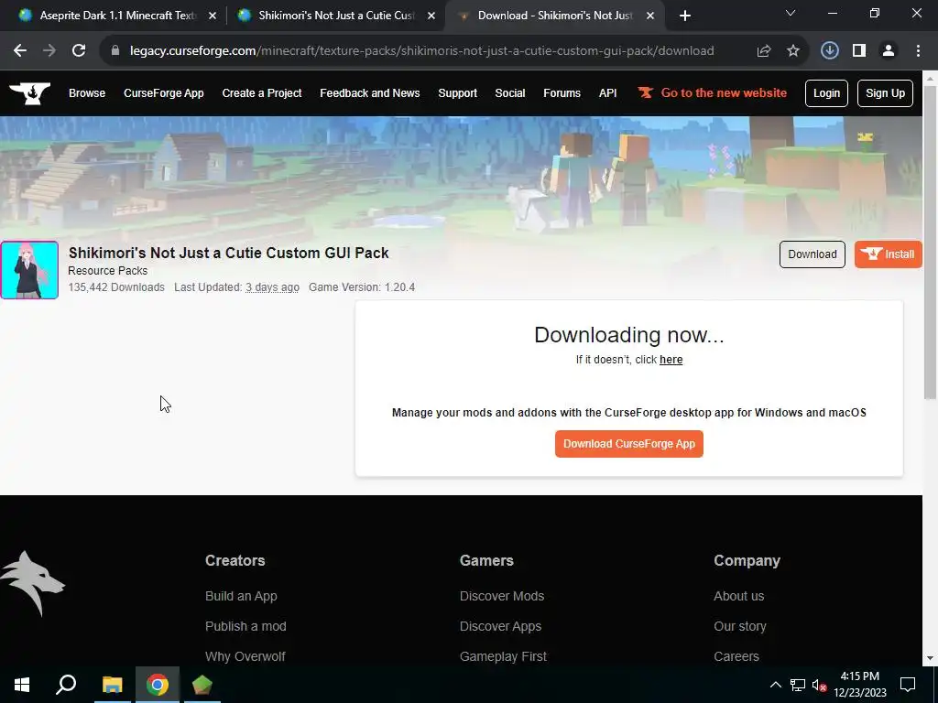The height and width of the screenshot is (703, 938).
Task: Click the '3 days ago' last updated text
Action: pos(272,287)
